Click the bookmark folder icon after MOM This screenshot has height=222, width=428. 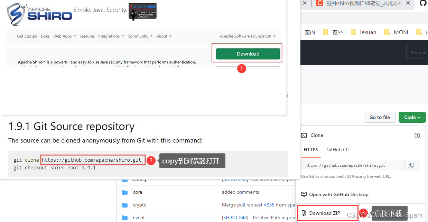[x=419, y=32]
